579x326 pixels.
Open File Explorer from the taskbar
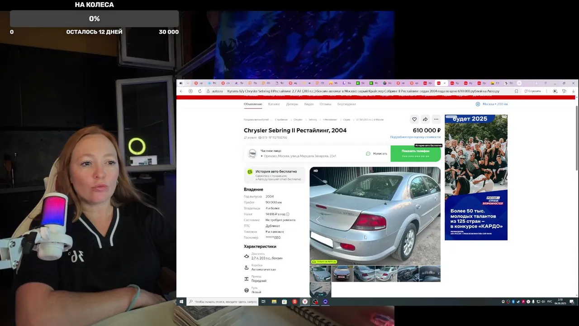click(274, 302)
